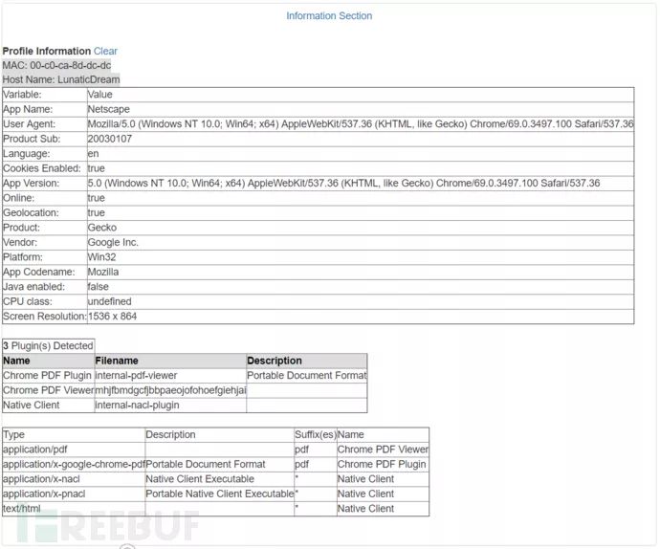Click the Suffix(es) column header
Viewport: 660px width, 549px height.
click(x=316, y=435)
